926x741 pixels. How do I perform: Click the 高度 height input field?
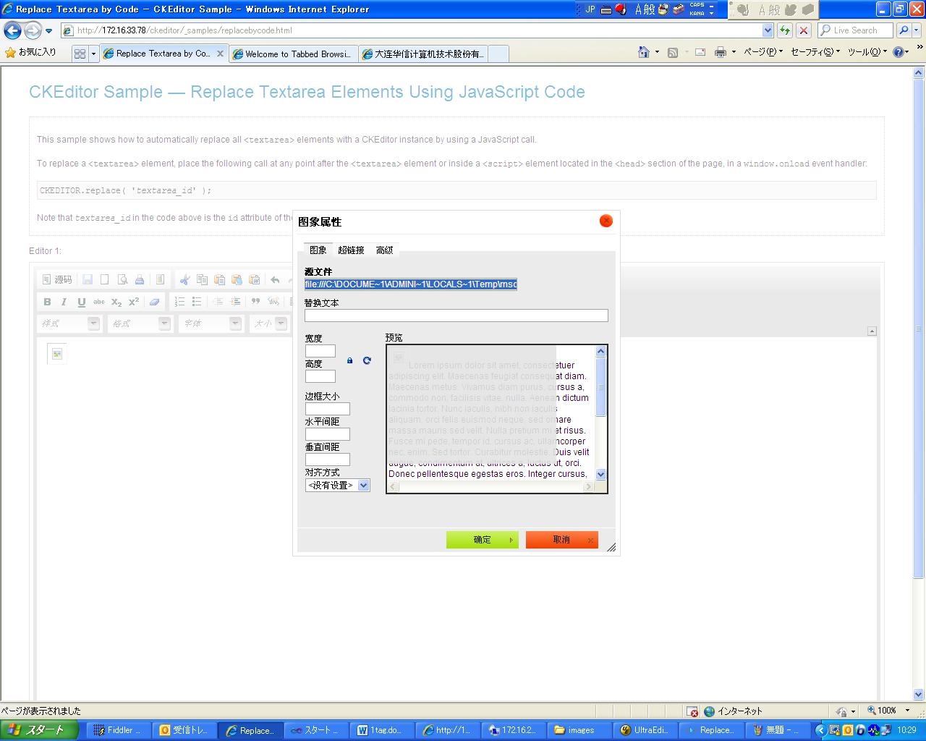320,376
